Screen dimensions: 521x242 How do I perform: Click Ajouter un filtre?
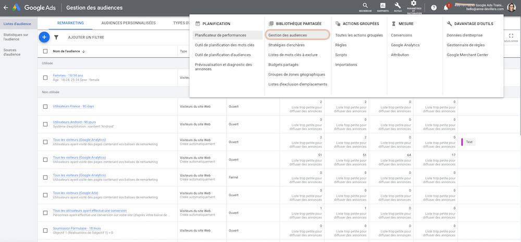[86, 37]
